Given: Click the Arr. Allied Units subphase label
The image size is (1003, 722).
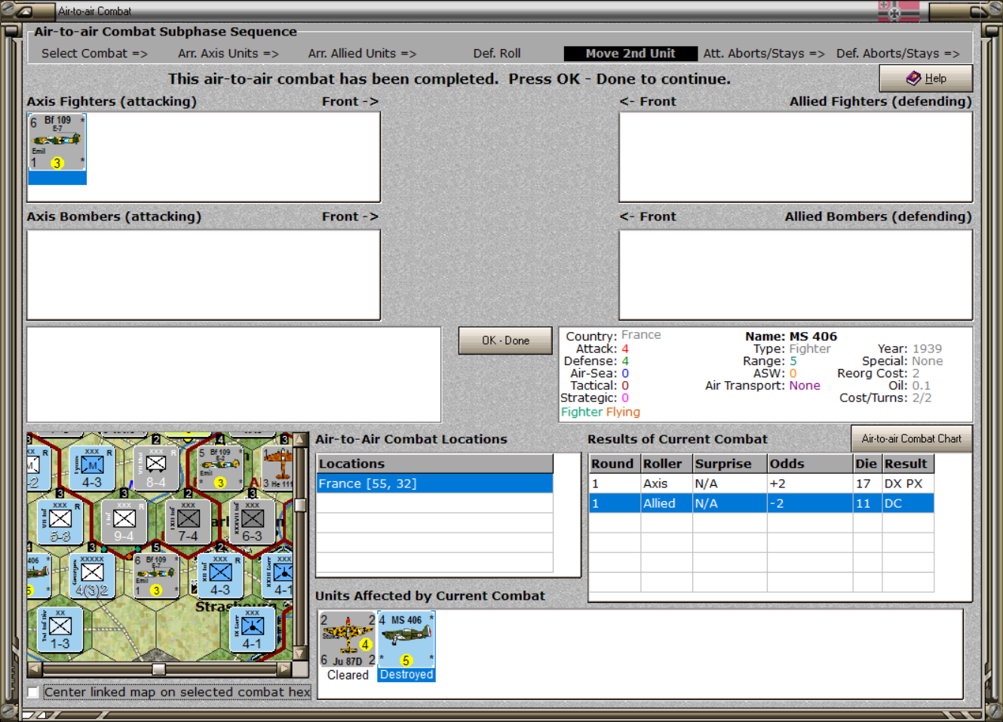Looking at the screenshot, I should [362, 54].
